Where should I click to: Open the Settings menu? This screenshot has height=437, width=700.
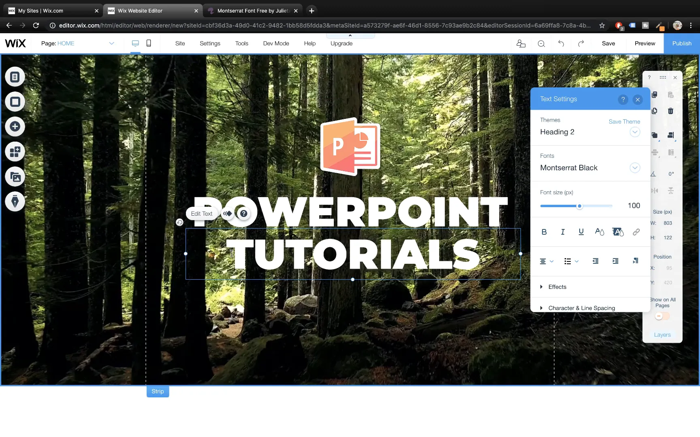pyautogui.click(x=210, y=43)
